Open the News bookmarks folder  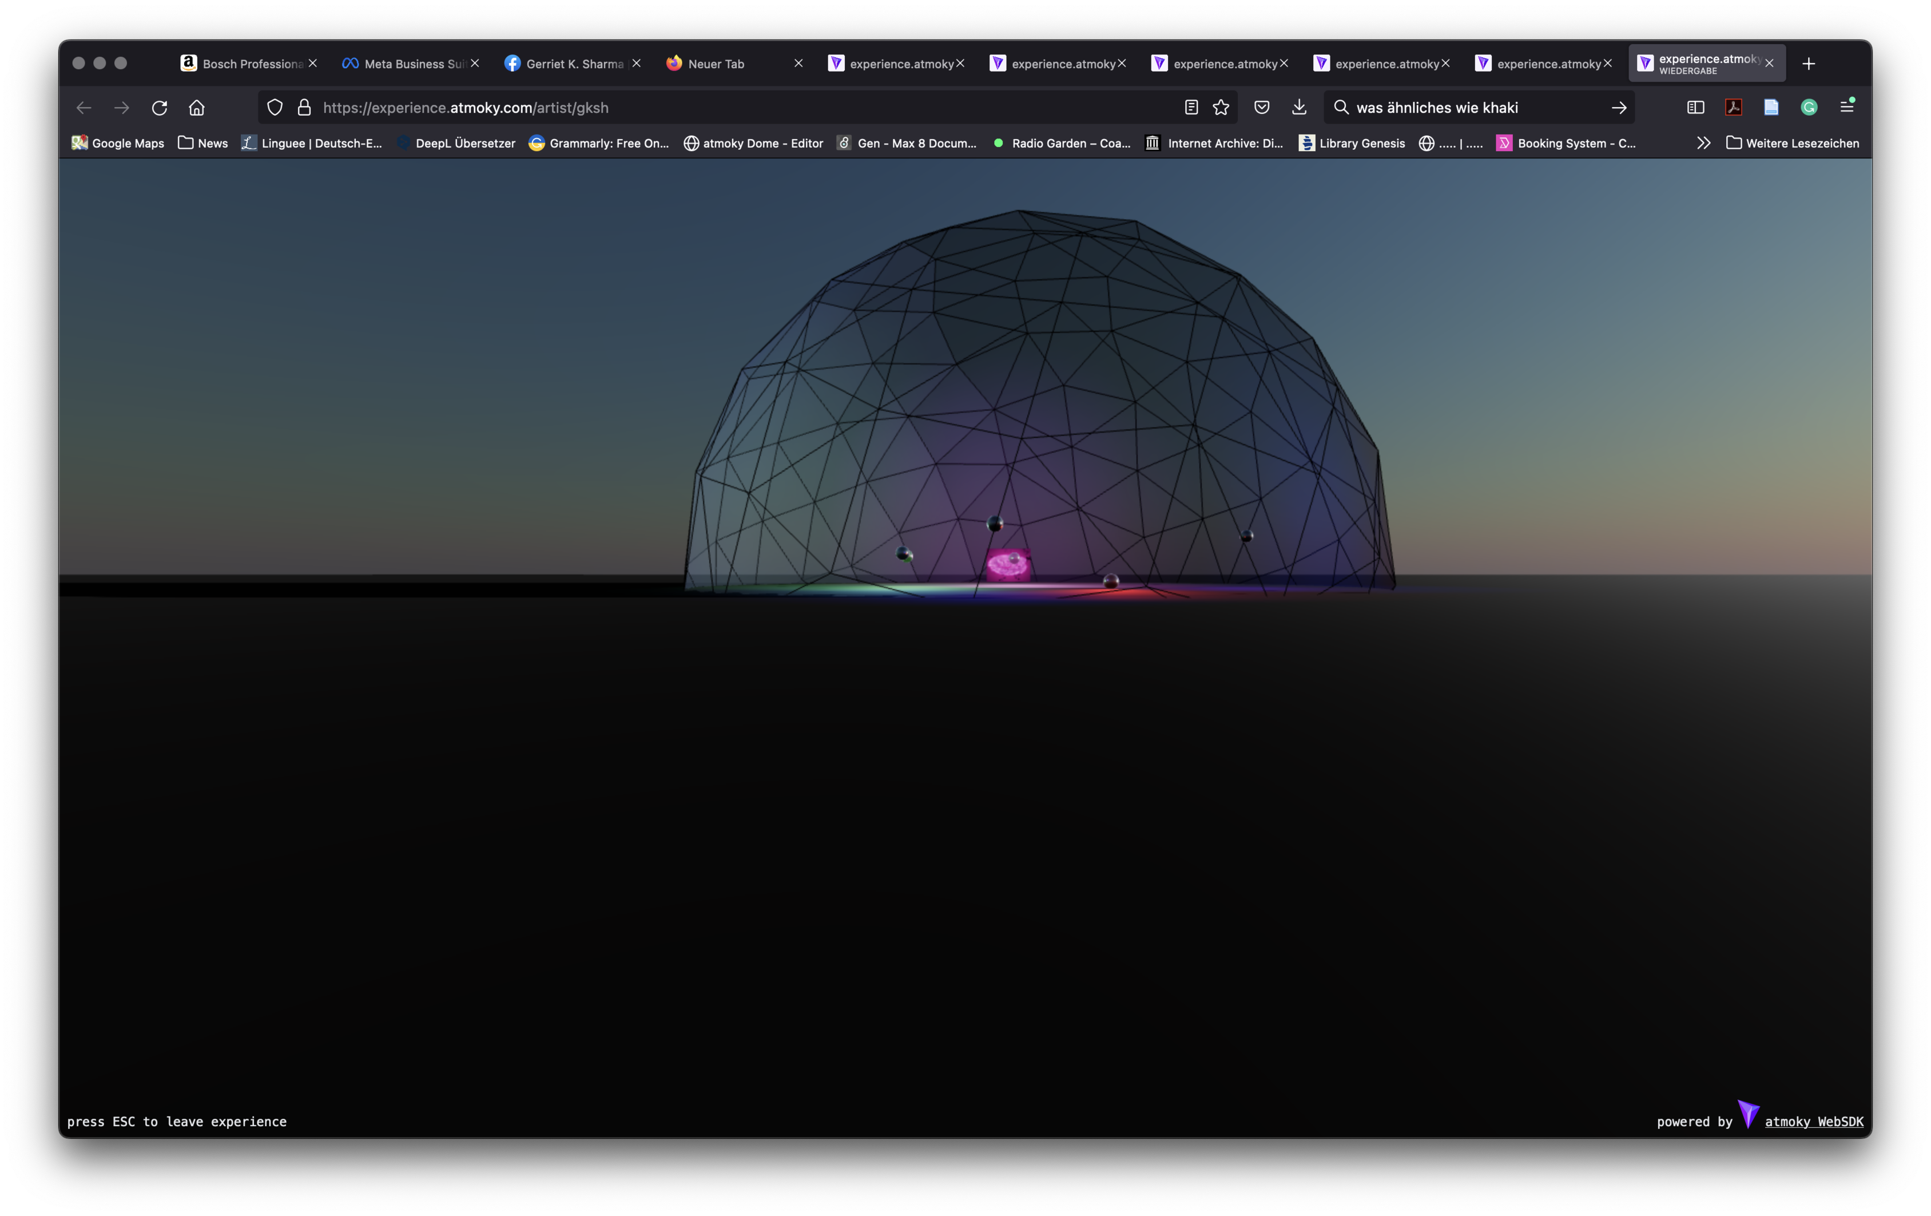click(x=203, y=143)
